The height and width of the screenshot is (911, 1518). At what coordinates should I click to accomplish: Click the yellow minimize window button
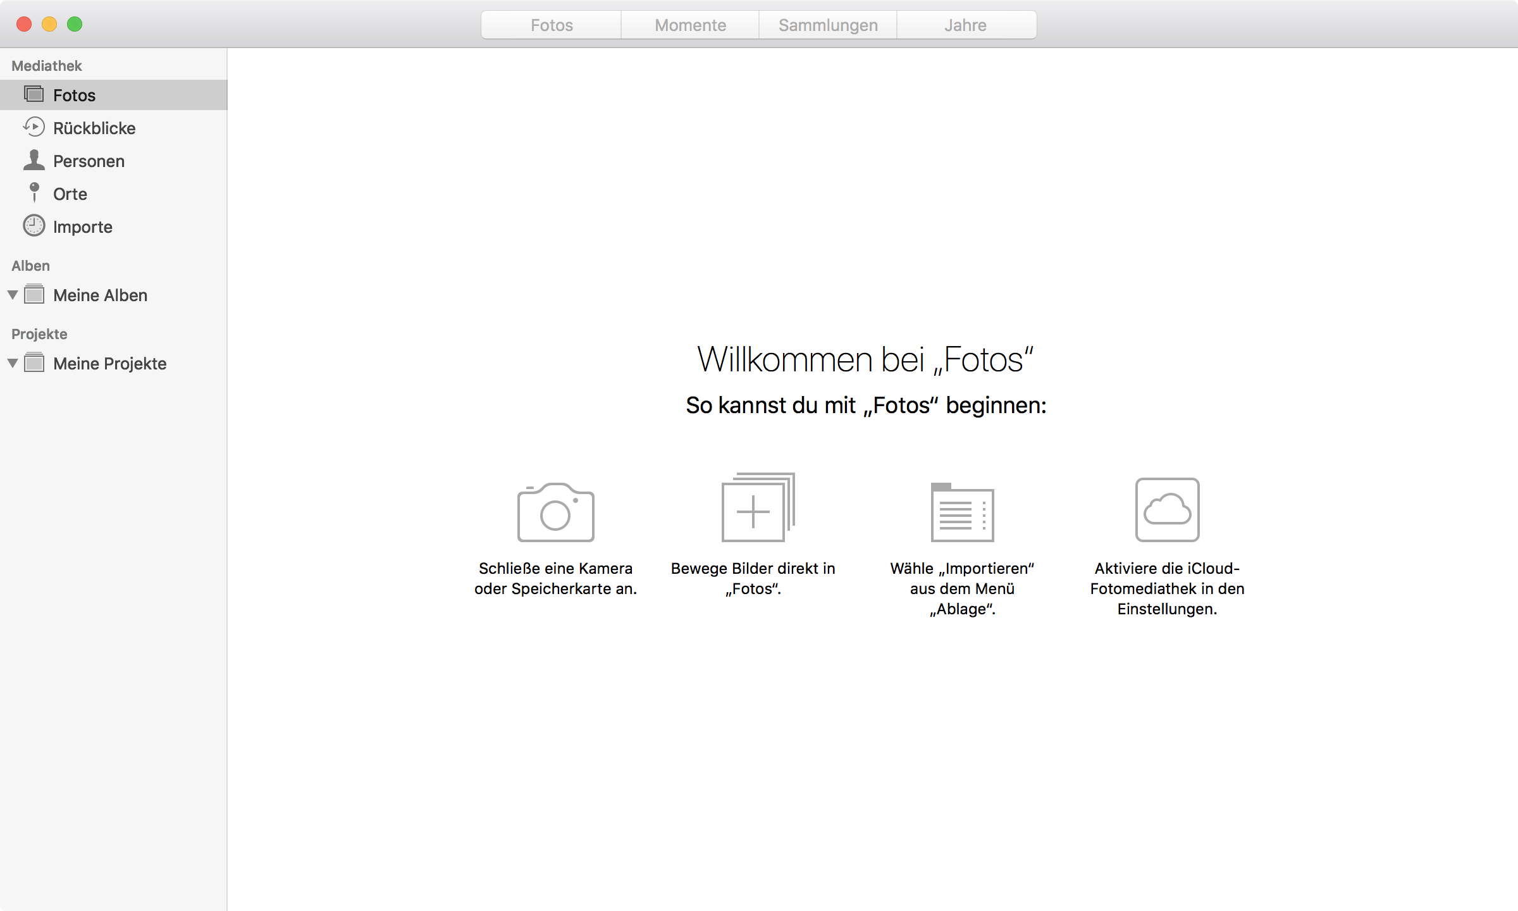49,24
